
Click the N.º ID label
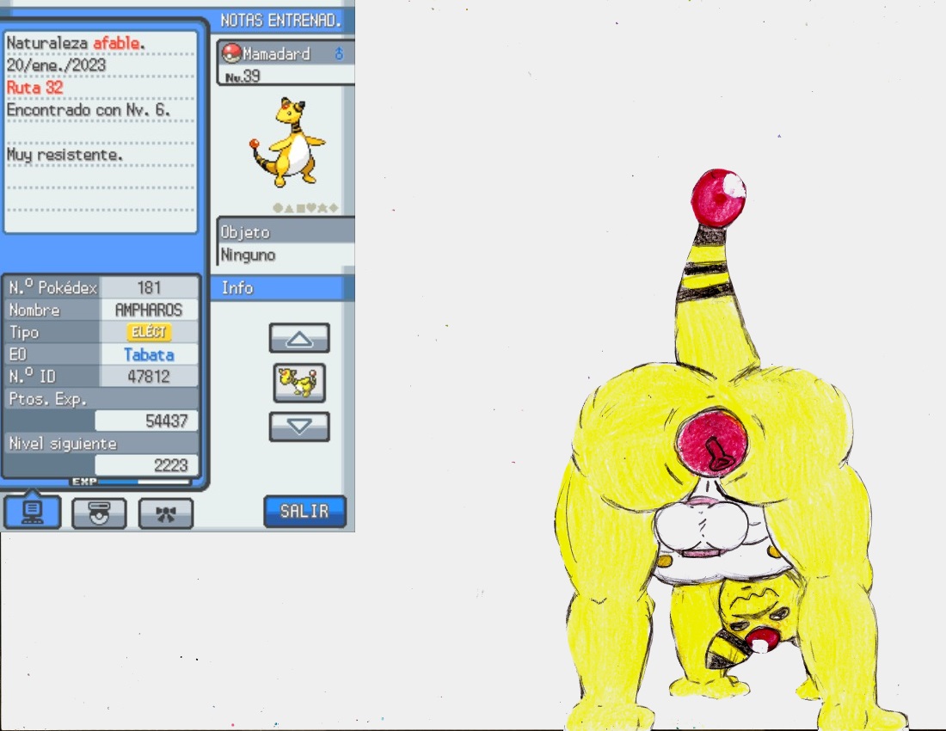pos(32,377)
